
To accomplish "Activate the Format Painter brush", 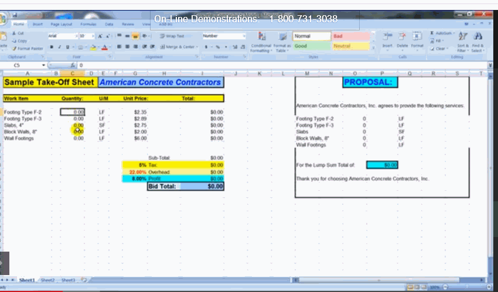I will pyautogui.click(x=28, y=49).
